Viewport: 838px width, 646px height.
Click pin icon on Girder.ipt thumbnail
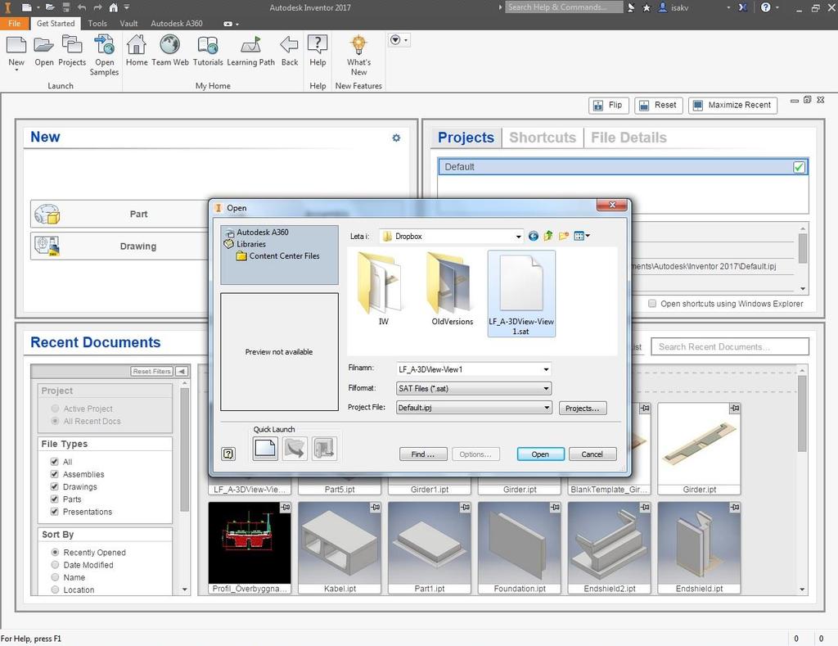coord(736,408)
